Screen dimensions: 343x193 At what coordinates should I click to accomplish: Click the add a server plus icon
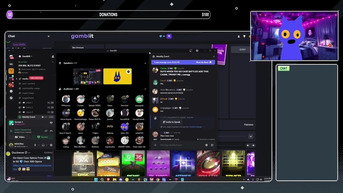click(x=11, y=91)
